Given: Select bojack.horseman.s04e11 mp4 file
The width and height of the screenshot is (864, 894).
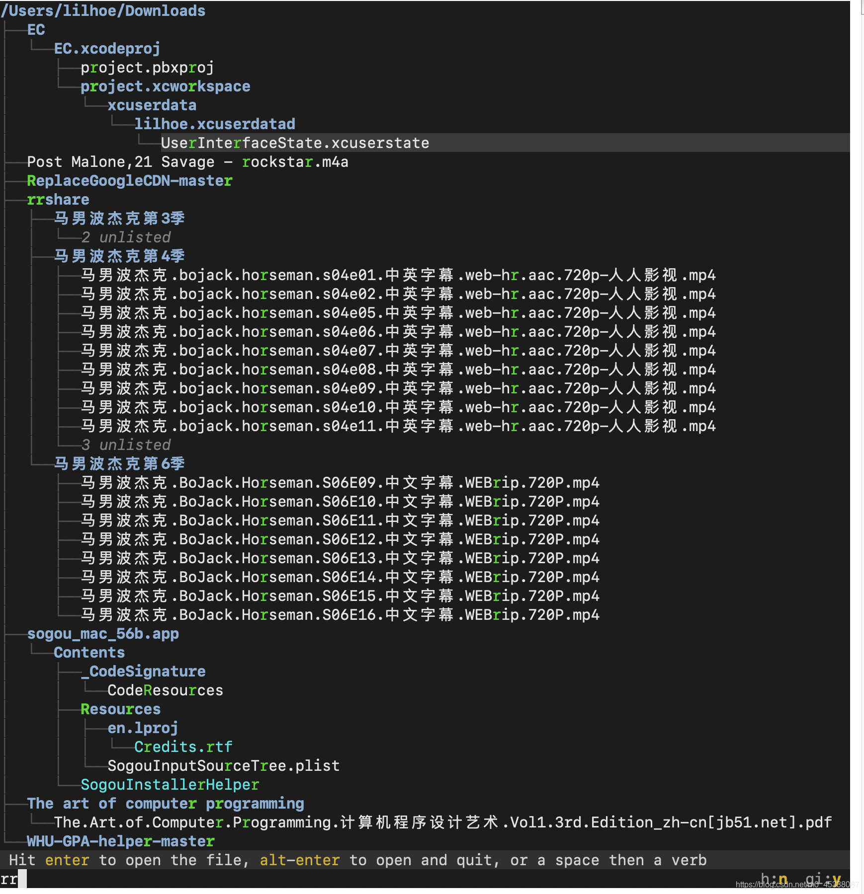Looking at the screenshot, I should (x=398, y=426).
